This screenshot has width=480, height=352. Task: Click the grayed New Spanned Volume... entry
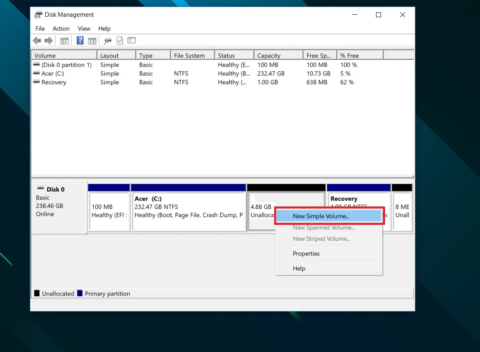coord(329,228)
